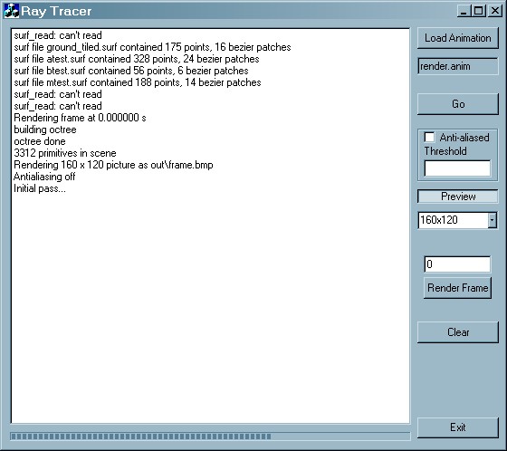Click the render progress bar
507x451 pixels.
click(210, 437)
